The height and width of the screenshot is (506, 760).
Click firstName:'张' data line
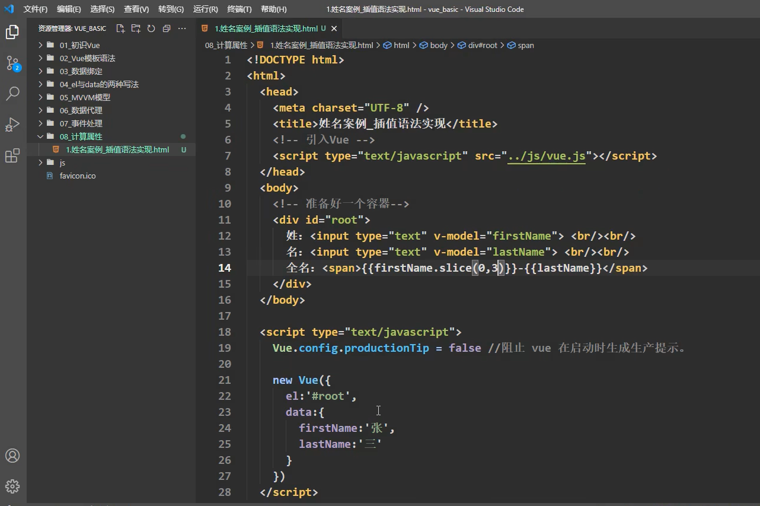pos(347,428)
